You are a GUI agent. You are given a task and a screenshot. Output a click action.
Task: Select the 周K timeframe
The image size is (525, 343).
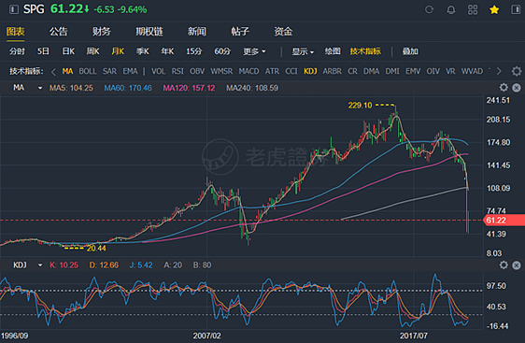[92, 51]
